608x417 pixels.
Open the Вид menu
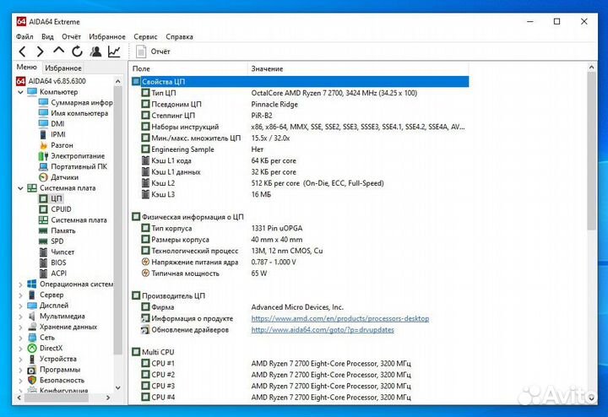coord(47,37)
